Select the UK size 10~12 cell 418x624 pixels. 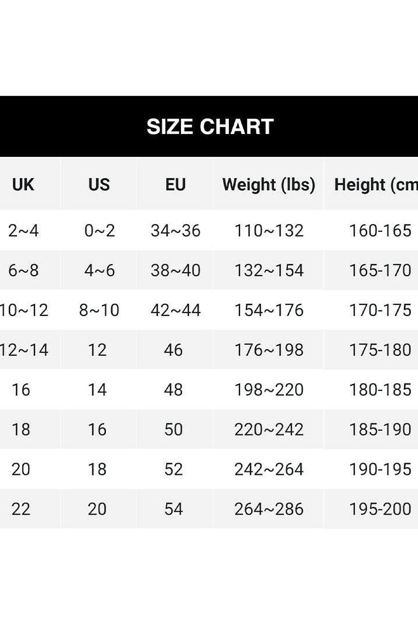[24, 310]
